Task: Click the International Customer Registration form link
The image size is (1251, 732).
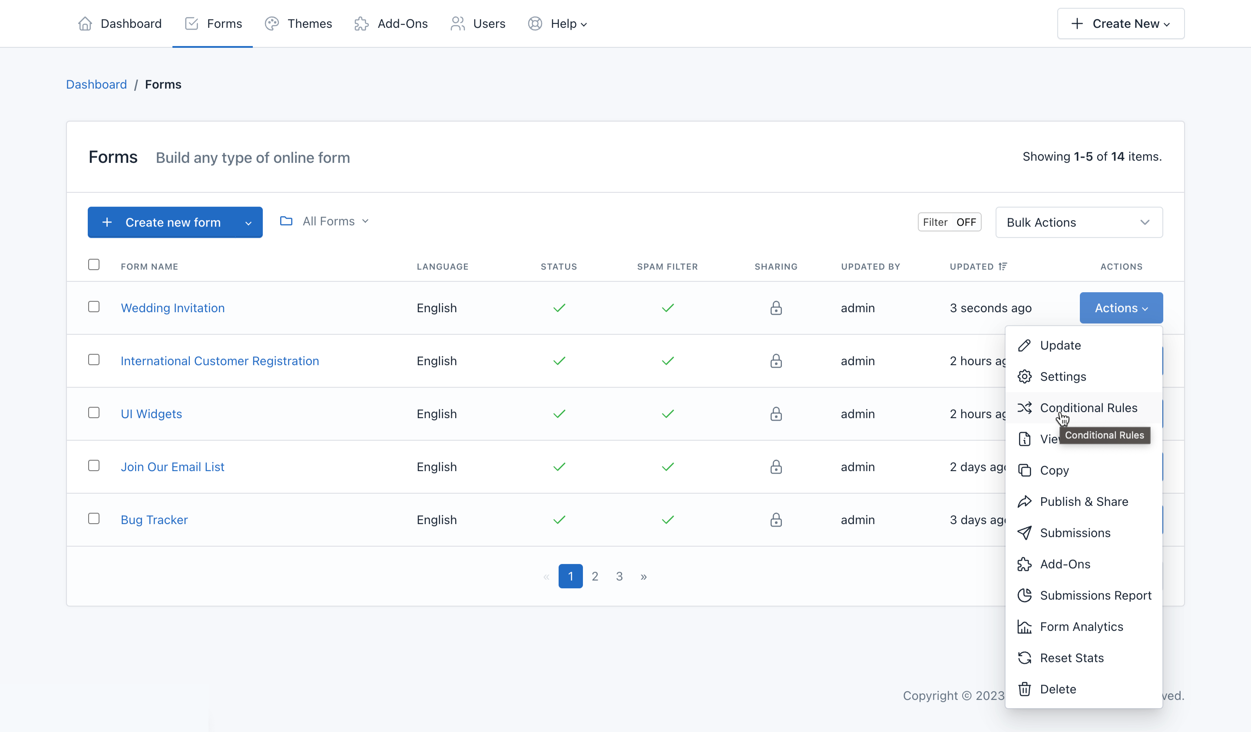Action: click(220, 360)
